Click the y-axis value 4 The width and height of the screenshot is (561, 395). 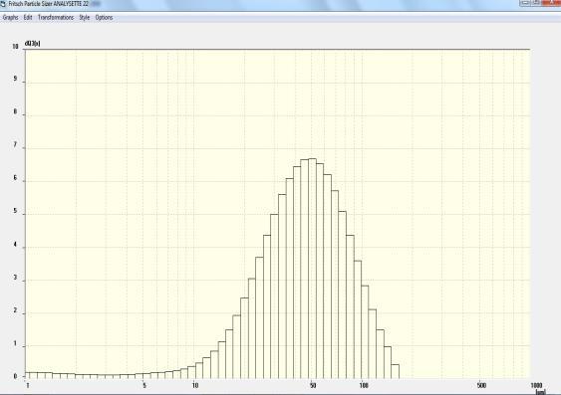point(15,245)
